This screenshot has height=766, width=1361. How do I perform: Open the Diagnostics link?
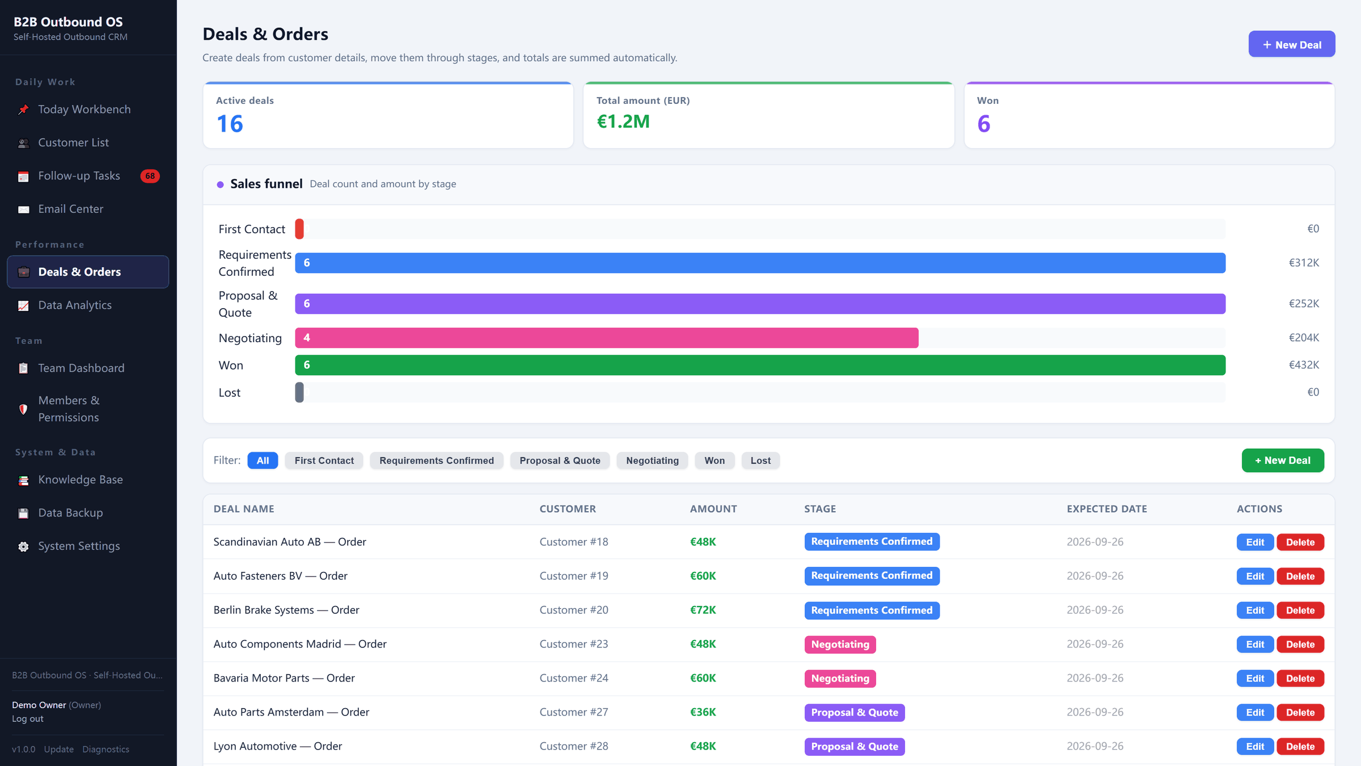(x=106, y=749)
